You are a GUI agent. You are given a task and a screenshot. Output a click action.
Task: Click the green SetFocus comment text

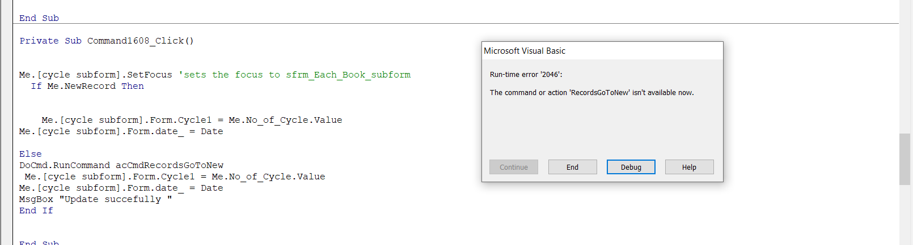pos(294,75)
